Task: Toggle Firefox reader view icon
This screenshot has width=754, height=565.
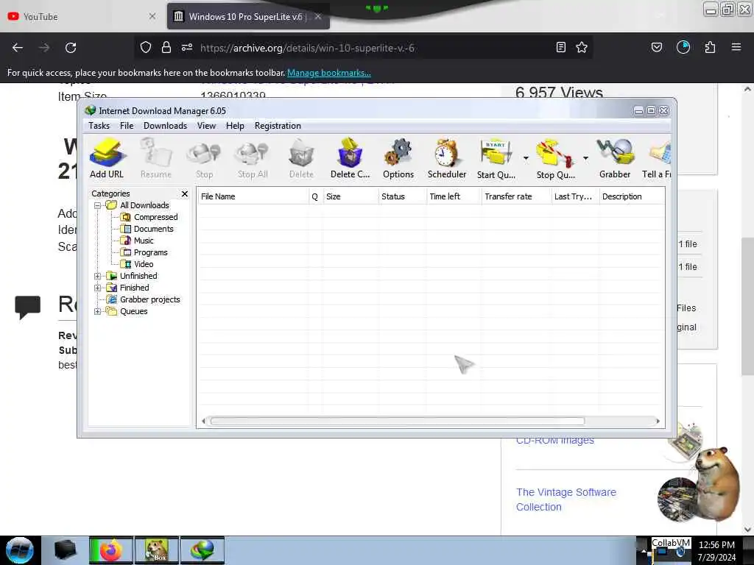Action: [x=560, y=47]
